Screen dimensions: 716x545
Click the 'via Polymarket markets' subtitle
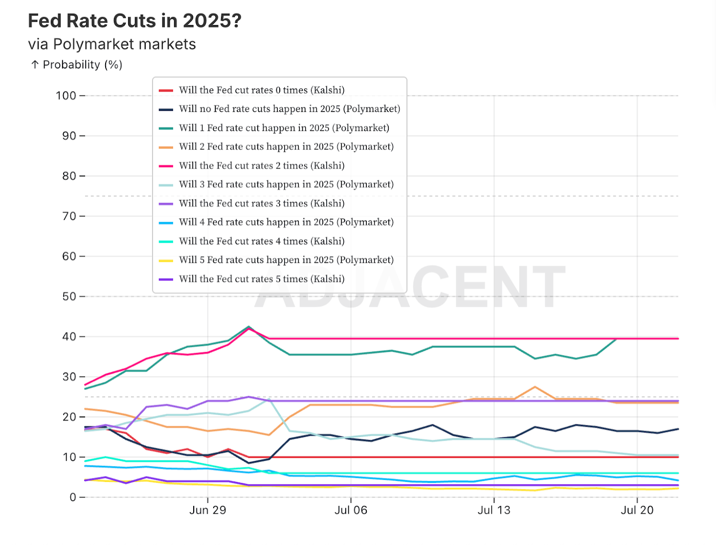pyautogui.click(x=112, y=45)
